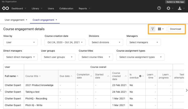Open the View by User dropdown
The image size is (188, 109).
(x=20, y=42)
